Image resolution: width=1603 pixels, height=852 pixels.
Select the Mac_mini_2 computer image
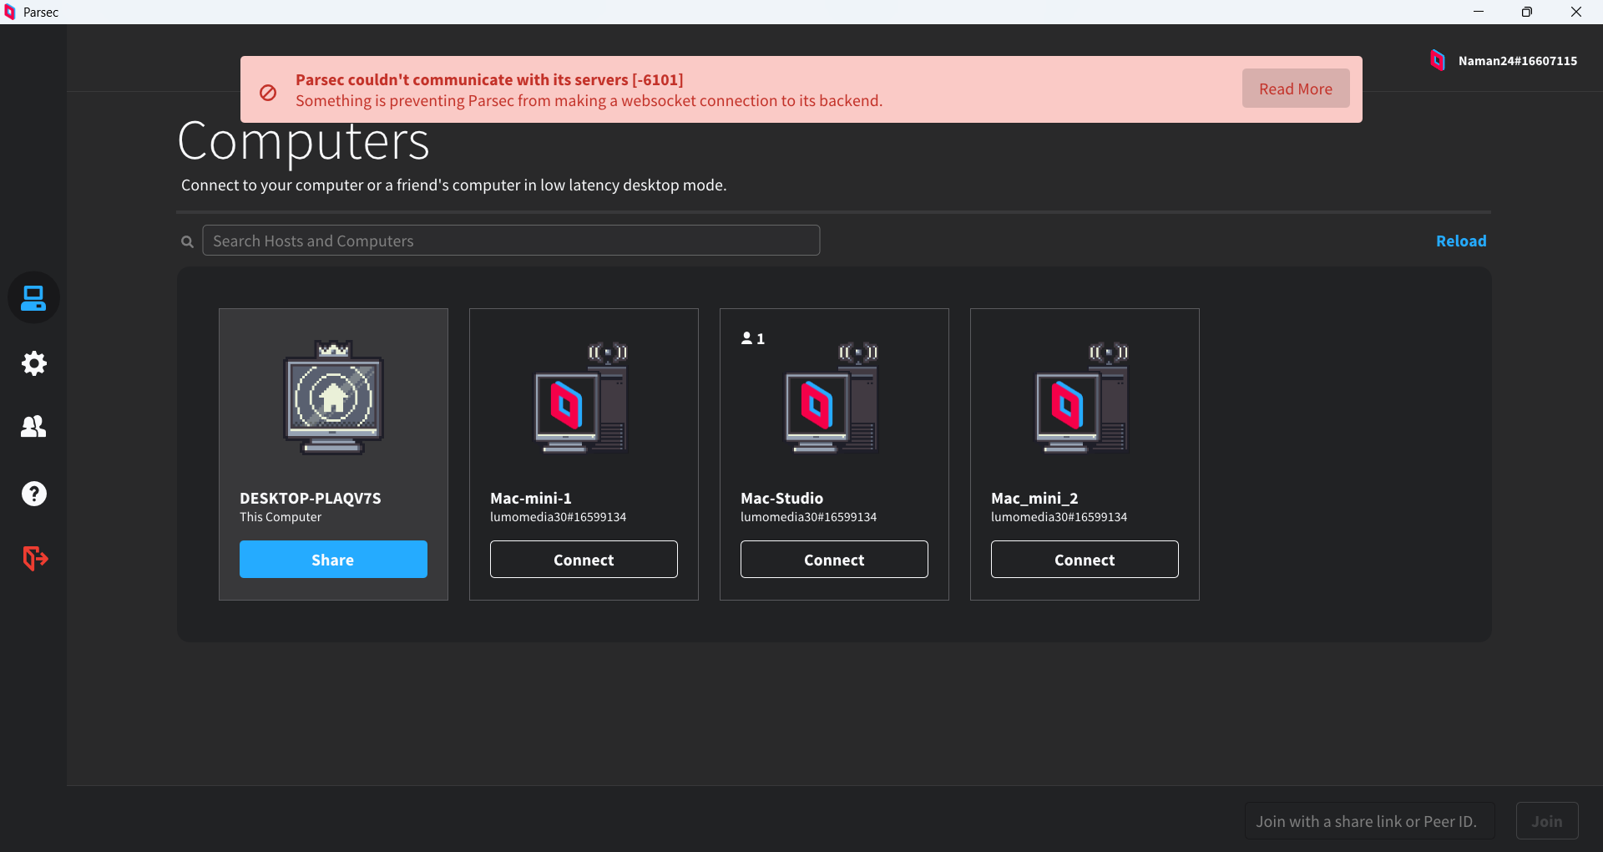point(1083,398)
